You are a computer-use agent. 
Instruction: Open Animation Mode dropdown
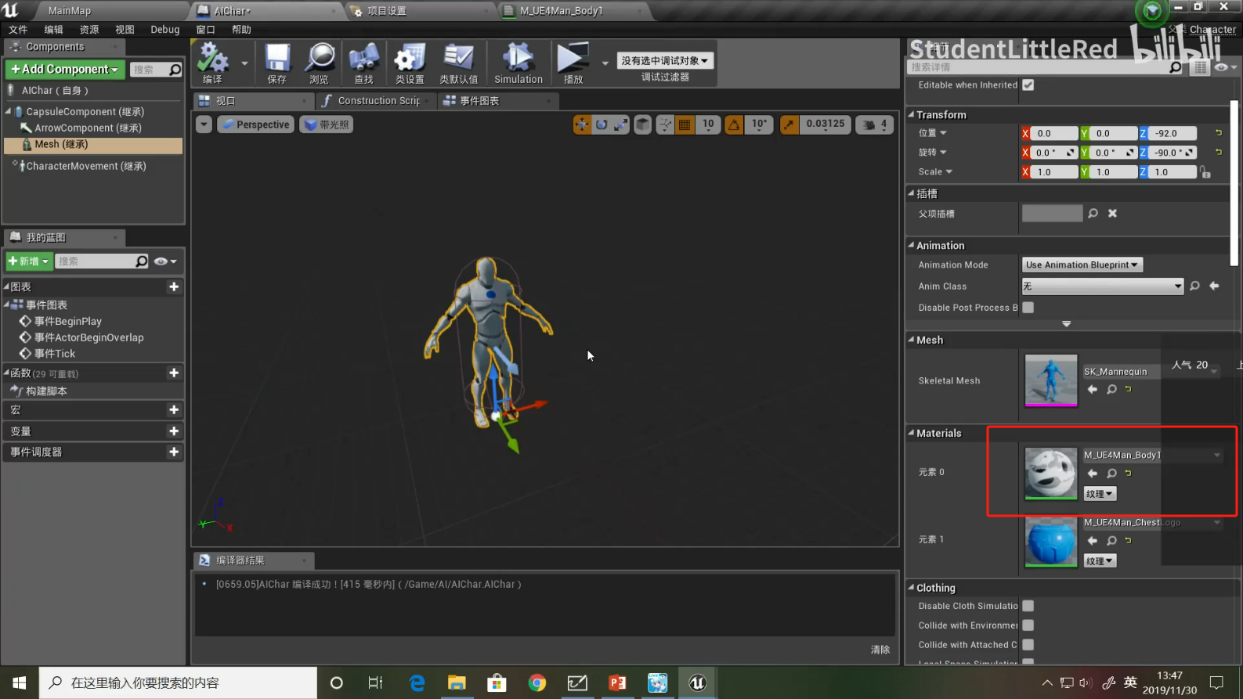[1082, 265]
